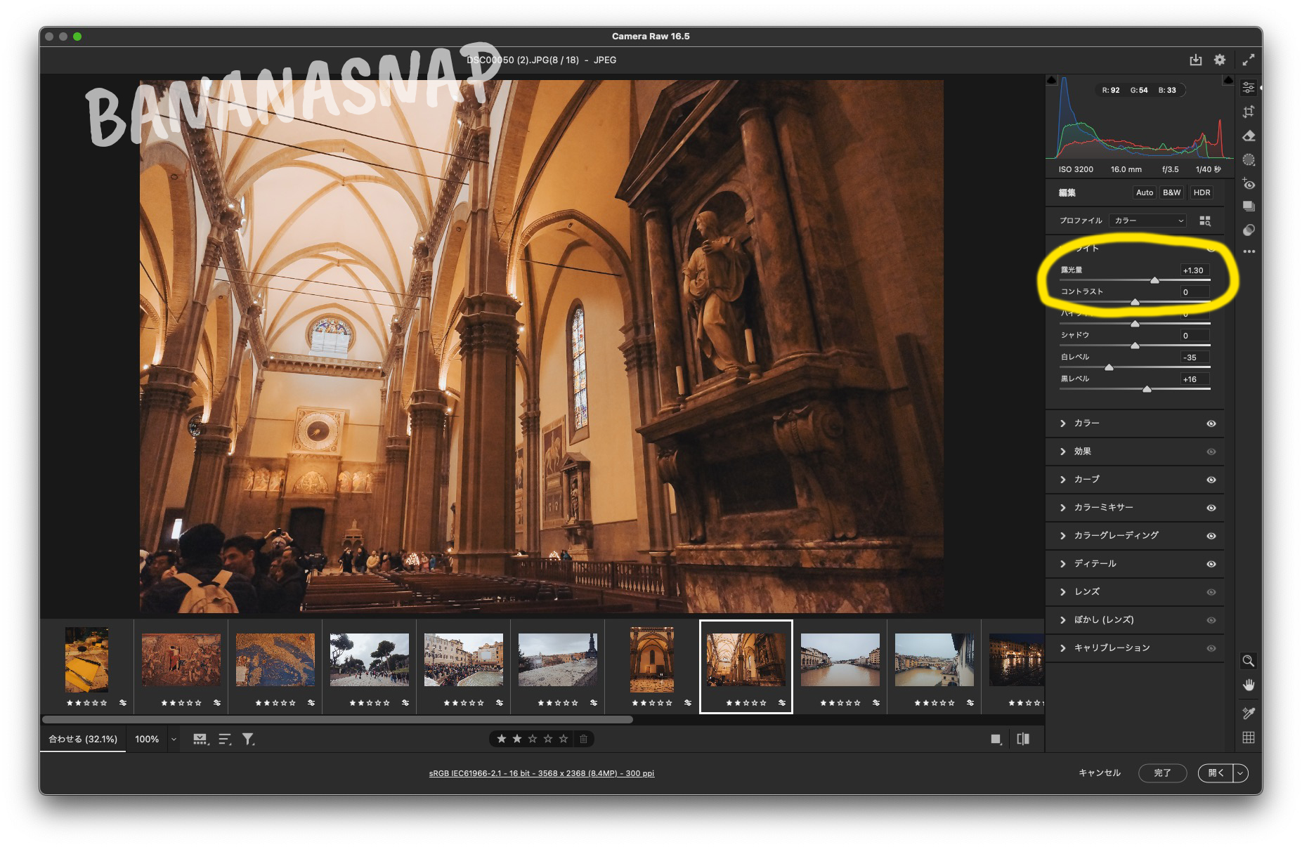Select the Red Eye removal tool

[x=1249, y=183]
